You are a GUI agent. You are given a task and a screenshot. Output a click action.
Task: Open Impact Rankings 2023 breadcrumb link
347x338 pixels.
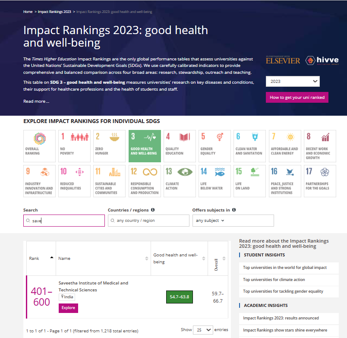54,12
